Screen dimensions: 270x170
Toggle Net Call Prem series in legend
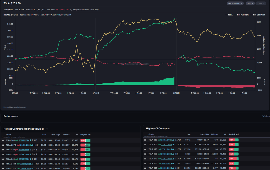257,15
